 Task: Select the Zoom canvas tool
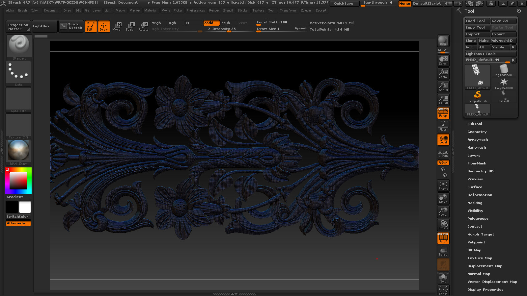[443, 73]
